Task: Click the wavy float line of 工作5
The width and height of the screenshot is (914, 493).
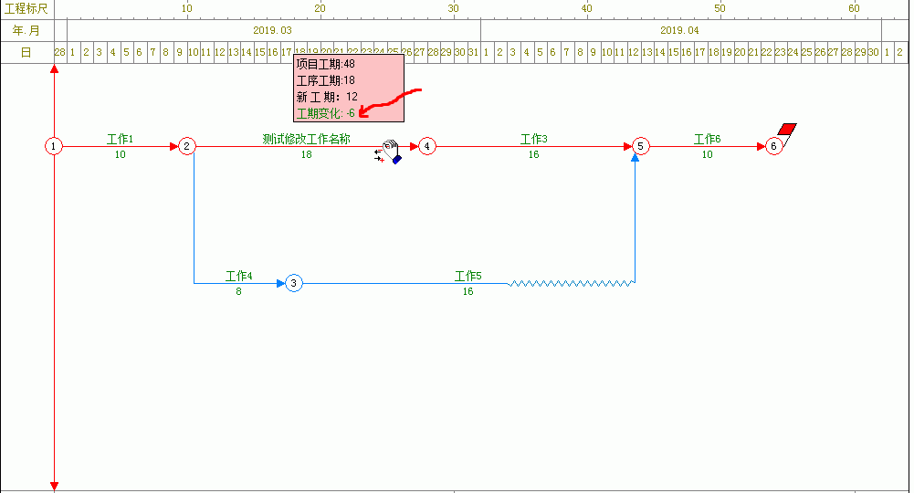Action: (572, 284)
